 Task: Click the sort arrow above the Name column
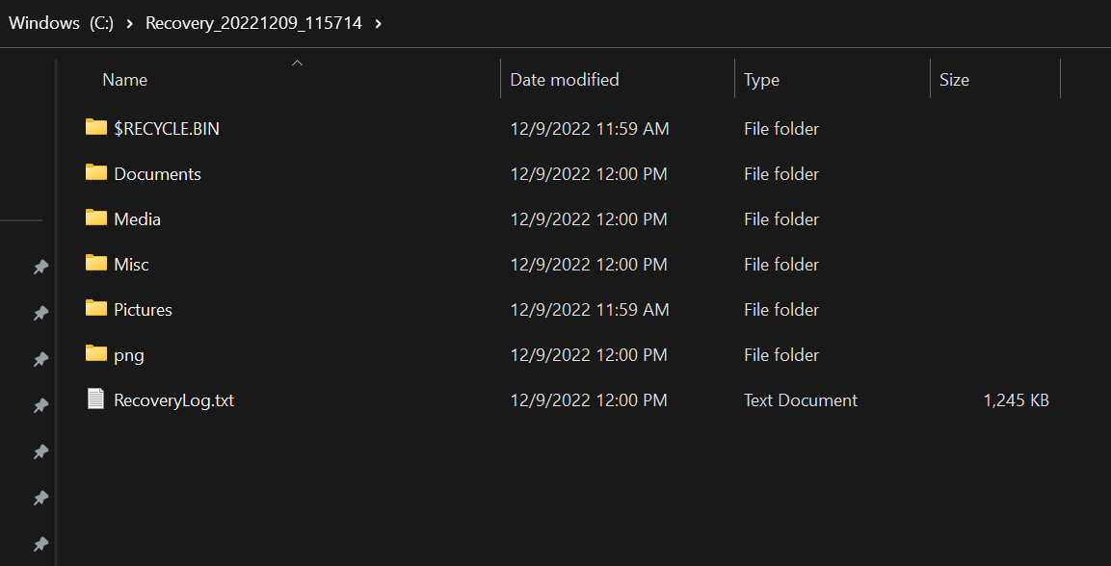pyautogui.click(x=297, y=63)
